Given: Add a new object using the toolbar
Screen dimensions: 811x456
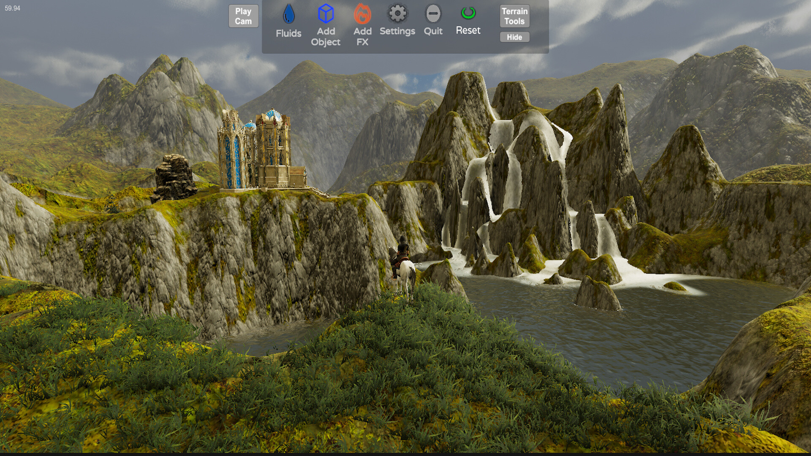Looking at the screenshot, I should click(x=325, y=25).
